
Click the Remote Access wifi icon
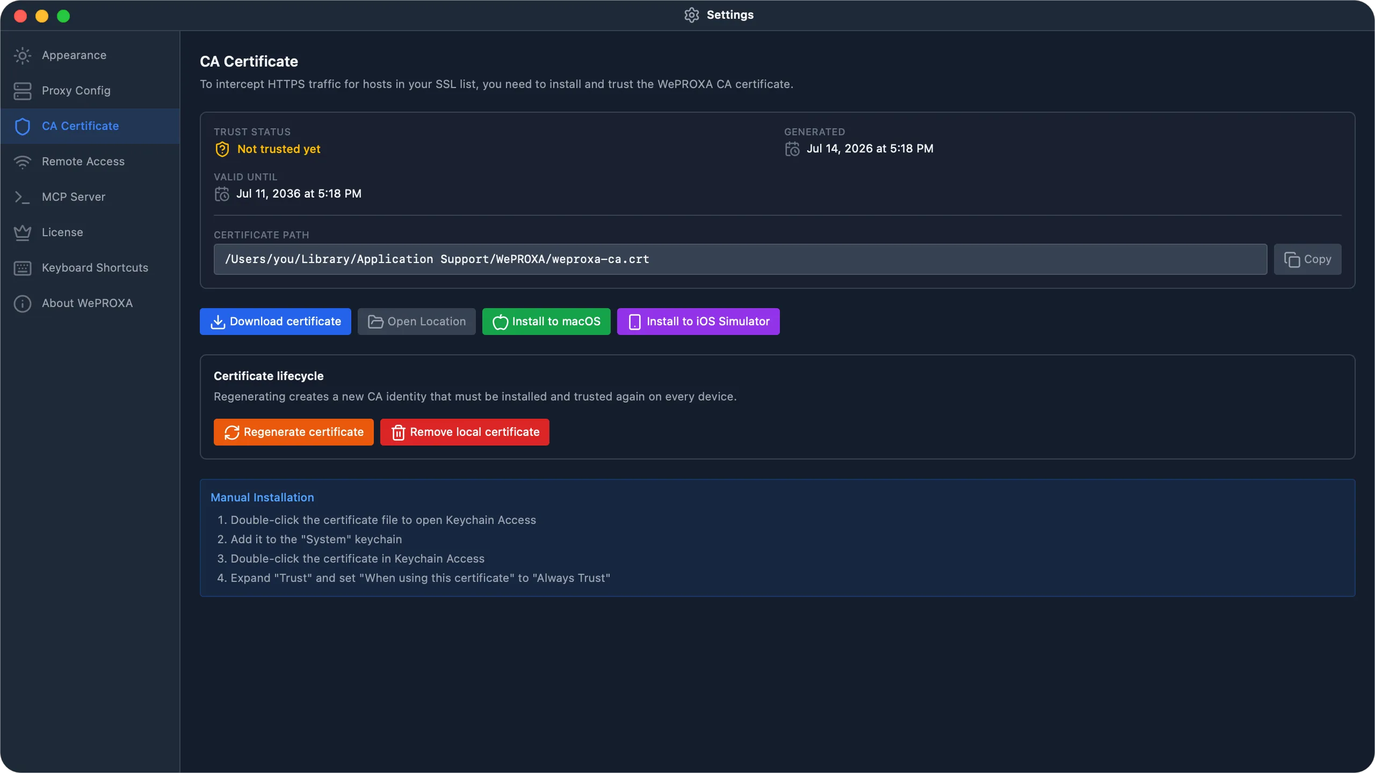click(x=23, y=162)
